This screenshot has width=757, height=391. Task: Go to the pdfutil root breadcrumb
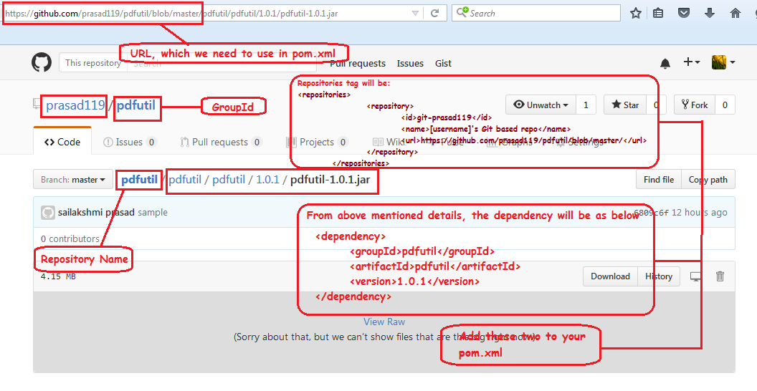pyautogui.click(x=140, y=179)
